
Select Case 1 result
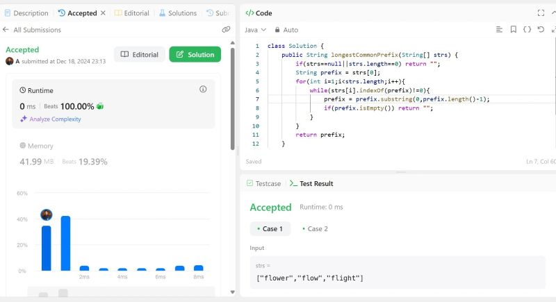coord(270,228)
